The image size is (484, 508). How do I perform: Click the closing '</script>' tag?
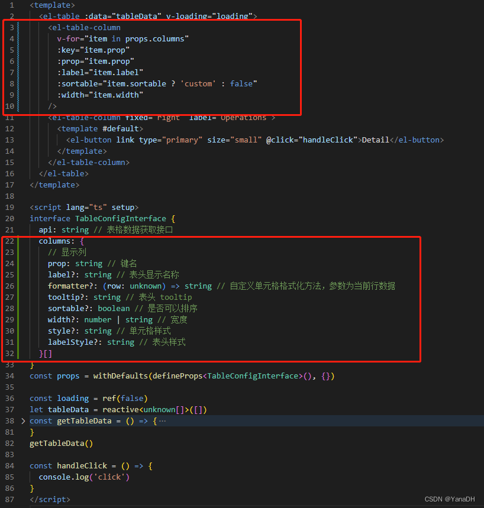coord(50,499)
